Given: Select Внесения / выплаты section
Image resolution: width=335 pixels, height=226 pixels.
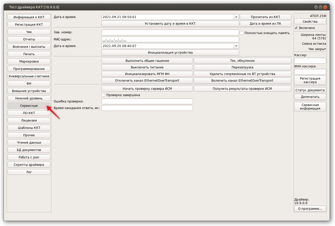Looking at the screenshot, I should click(29, 47).
